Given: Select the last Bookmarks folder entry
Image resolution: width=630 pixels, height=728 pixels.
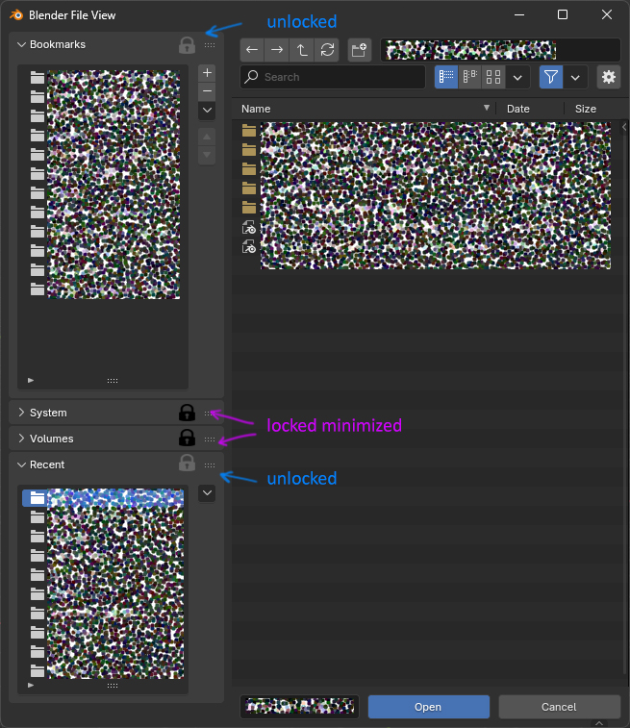Looking at the screenshot, I should click(x=38, y=289).
